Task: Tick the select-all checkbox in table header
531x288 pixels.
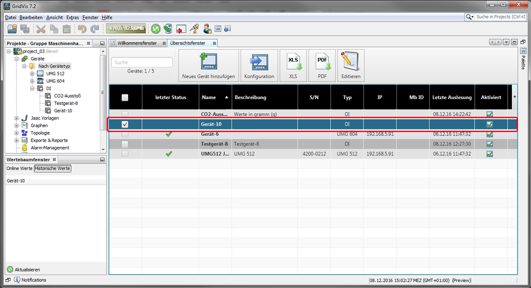Action: click(125, 97)
